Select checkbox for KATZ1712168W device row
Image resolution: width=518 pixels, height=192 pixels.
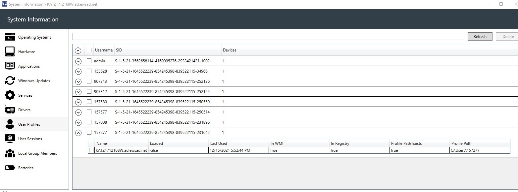pyautogui.click(x=91, y=150)
